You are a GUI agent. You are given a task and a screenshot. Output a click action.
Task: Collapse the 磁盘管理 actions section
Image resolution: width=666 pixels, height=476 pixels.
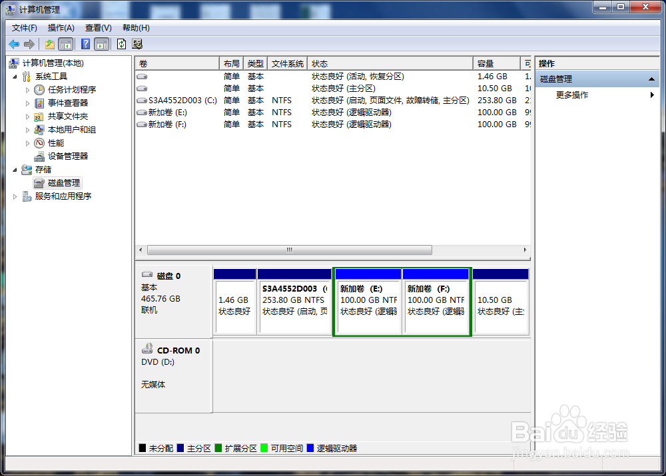pyautogui.click(x=651, y=79)
